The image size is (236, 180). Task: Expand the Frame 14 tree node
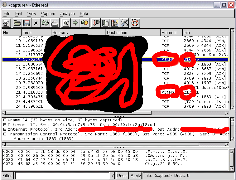[x=5, y=120]
